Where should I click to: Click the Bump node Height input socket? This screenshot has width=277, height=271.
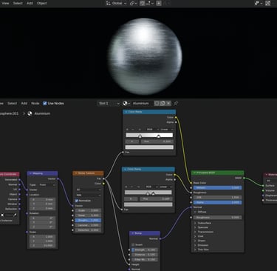coord(129,264)
